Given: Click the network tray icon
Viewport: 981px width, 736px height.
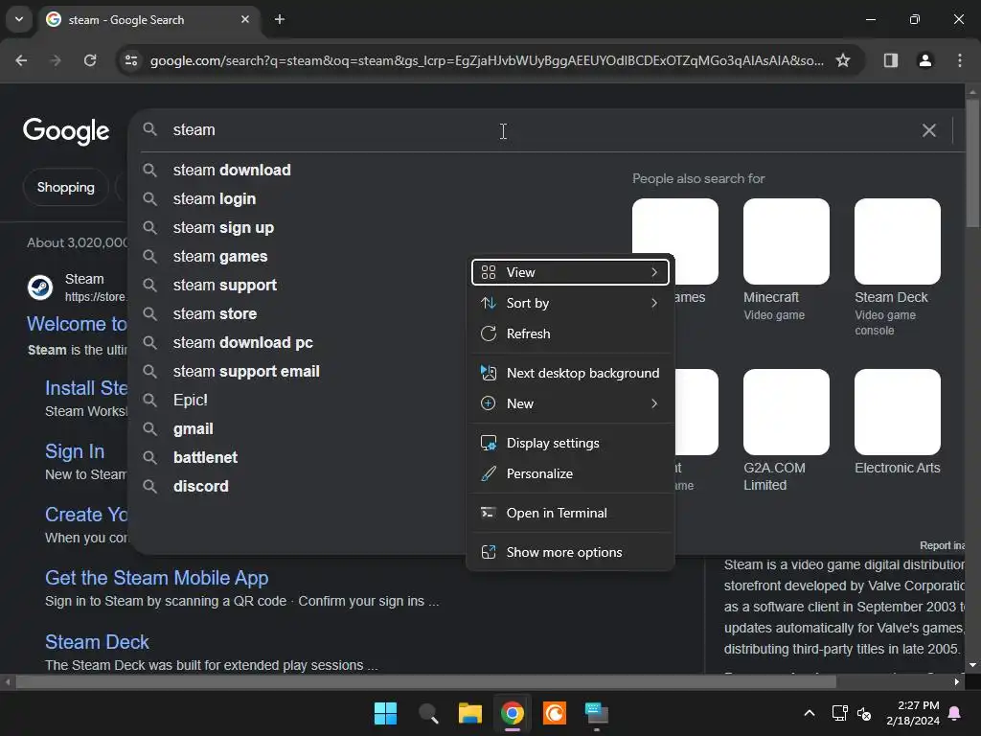Looking at the screenshot, I should (x=839, y=713).
